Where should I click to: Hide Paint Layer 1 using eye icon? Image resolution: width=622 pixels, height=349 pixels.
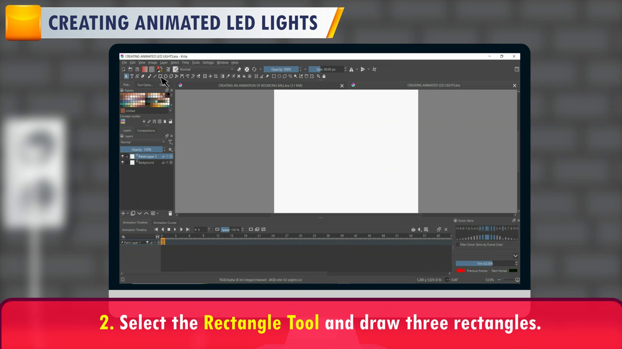coord(122,157)
